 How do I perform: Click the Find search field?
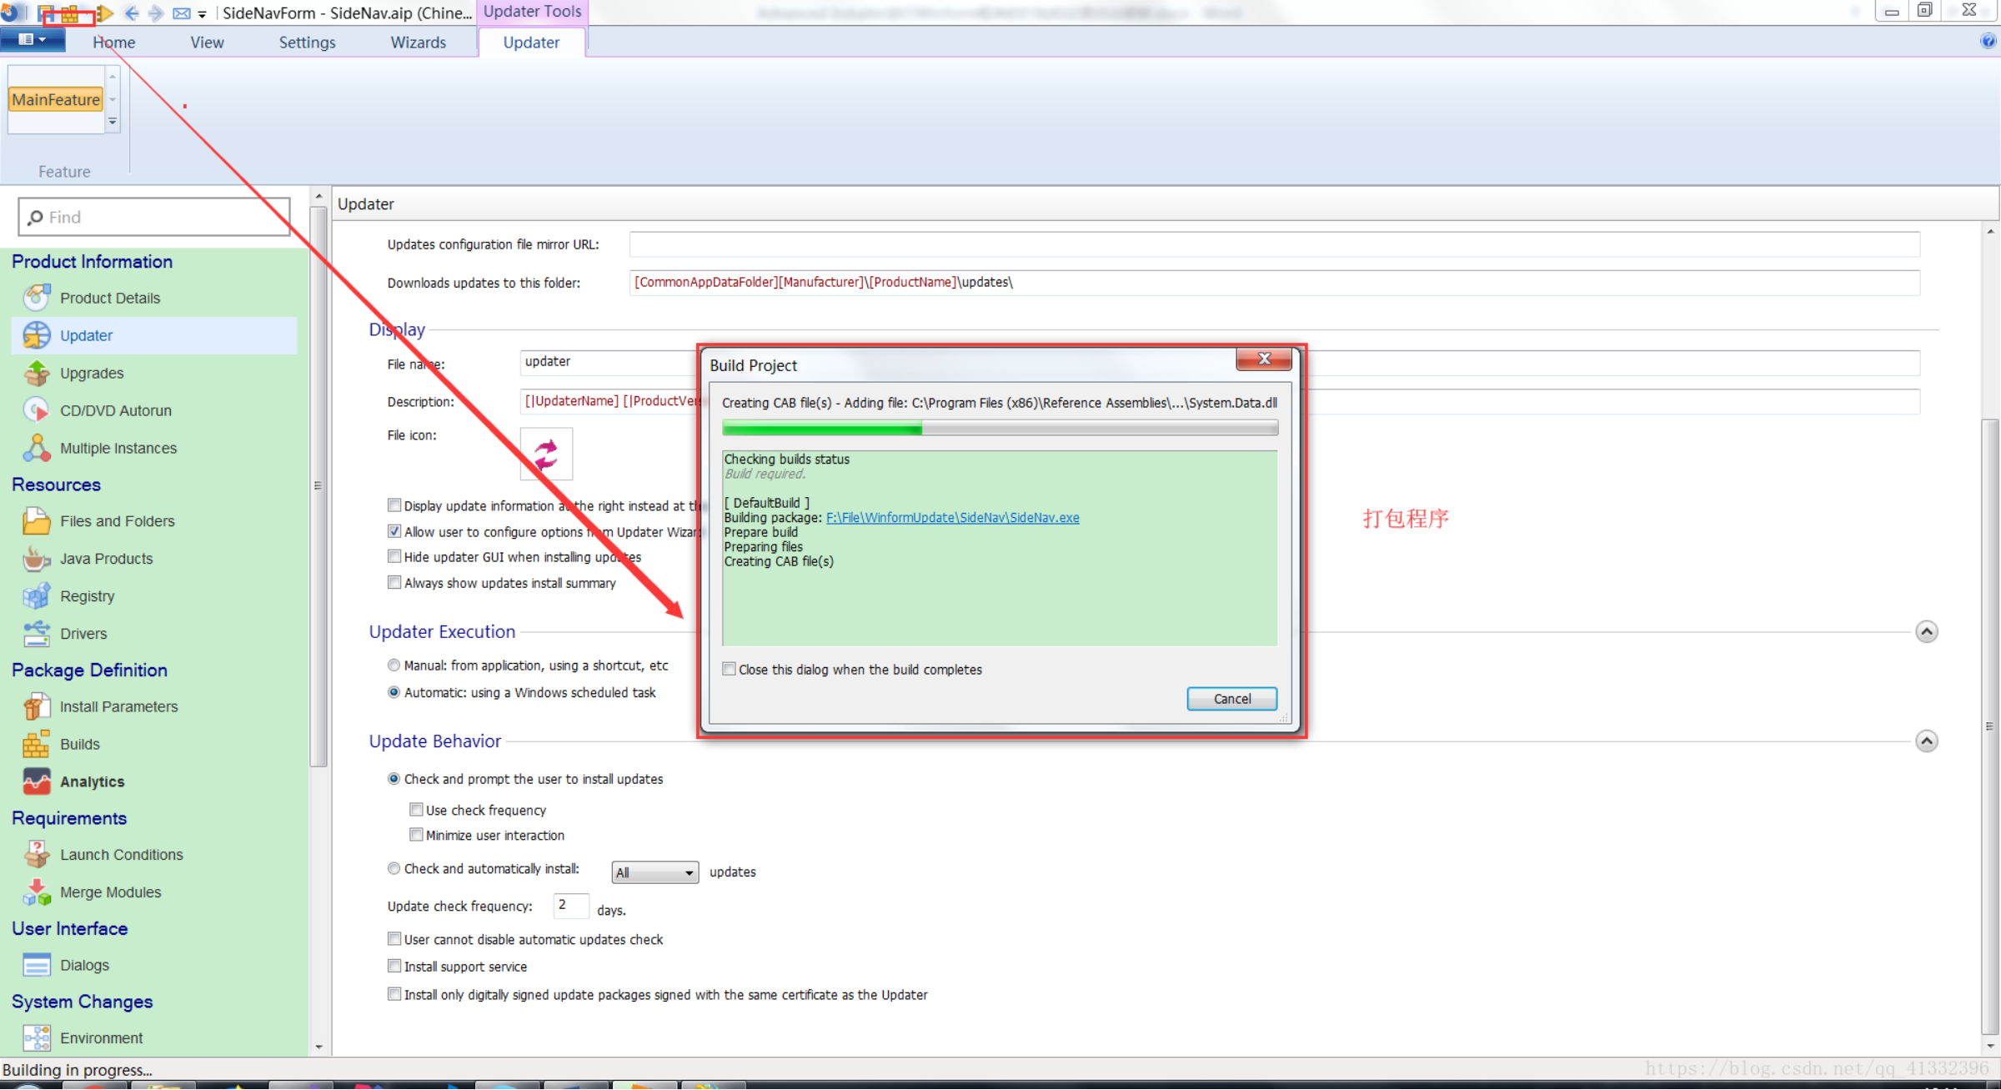pos(154,218)
